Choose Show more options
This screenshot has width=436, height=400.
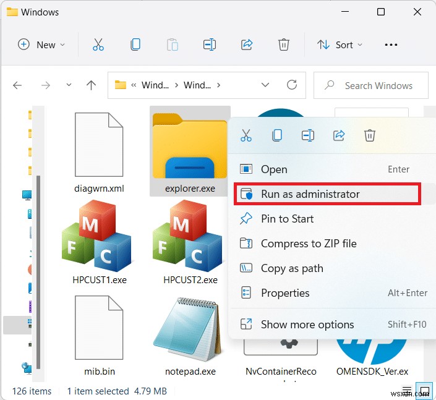coord(332,325)
